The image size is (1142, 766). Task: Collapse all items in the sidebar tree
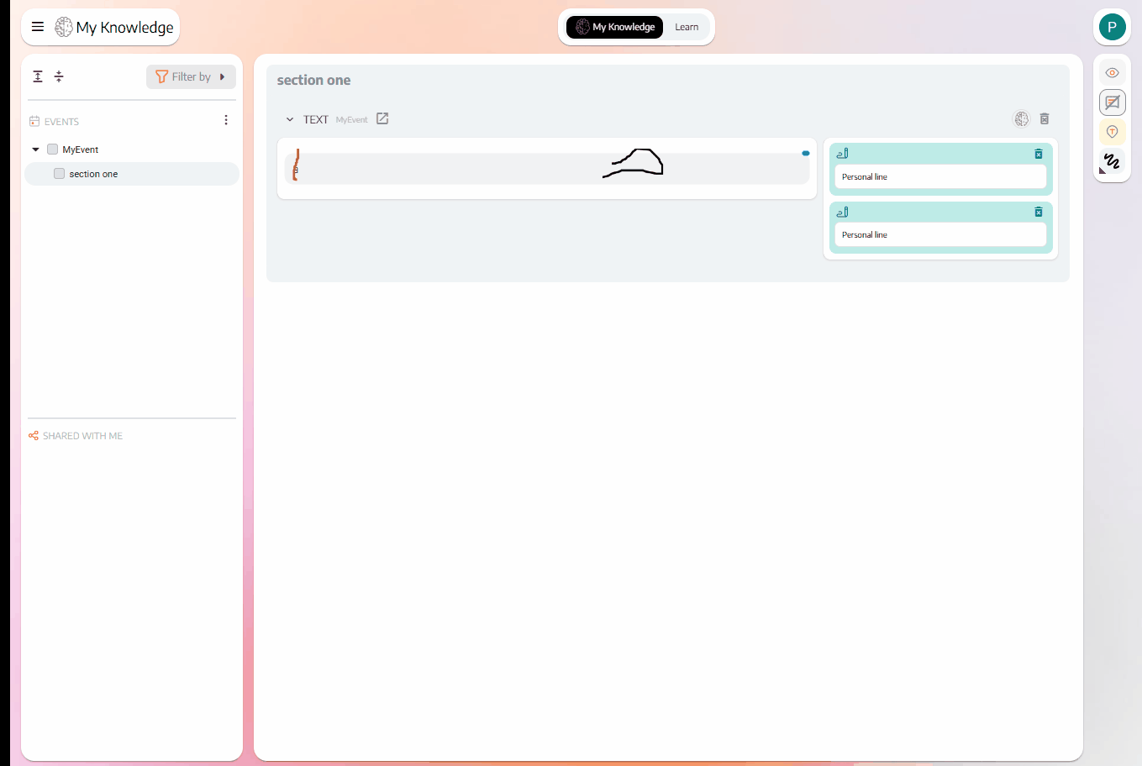coord(59,76)
